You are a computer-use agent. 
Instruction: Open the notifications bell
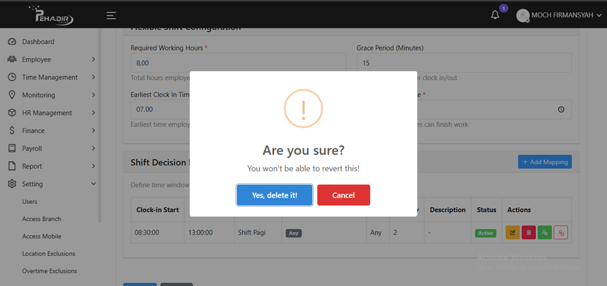[x=495, y=16]
